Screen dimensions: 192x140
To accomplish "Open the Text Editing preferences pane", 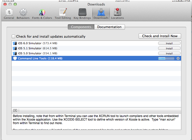I will tap(63, 14).
